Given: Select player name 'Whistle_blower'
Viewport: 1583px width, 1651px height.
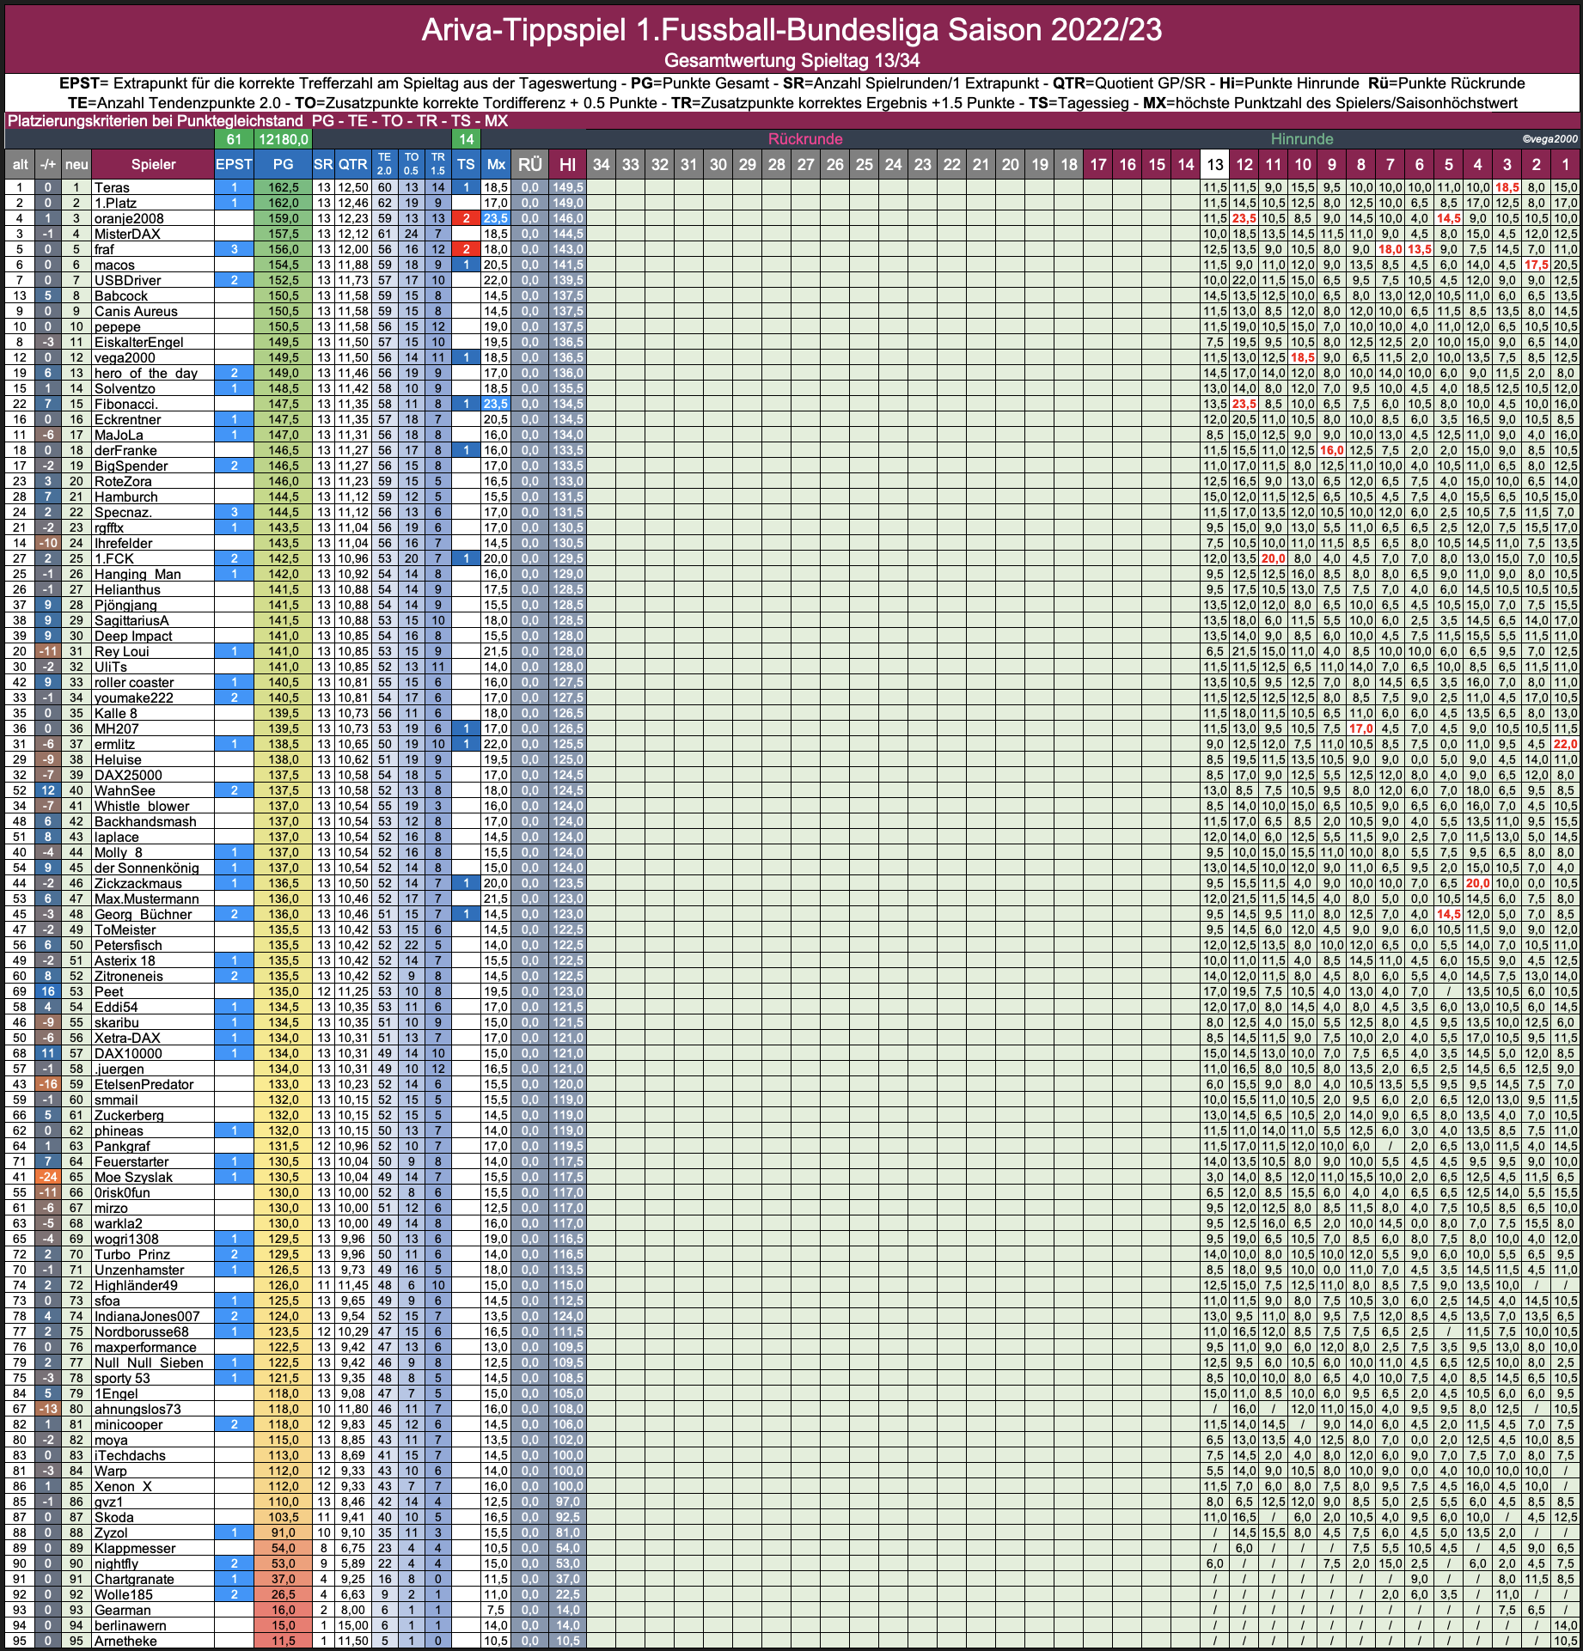Looking at the screenshot, I should (142, 806).
